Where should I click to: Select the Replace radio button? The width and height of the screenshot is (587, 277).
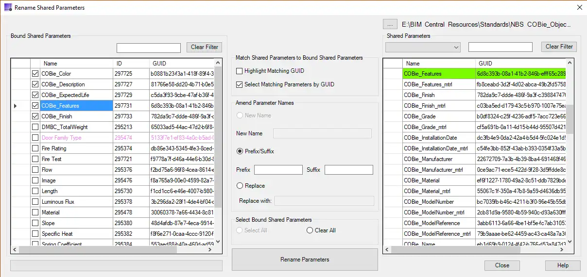point(240,186)
